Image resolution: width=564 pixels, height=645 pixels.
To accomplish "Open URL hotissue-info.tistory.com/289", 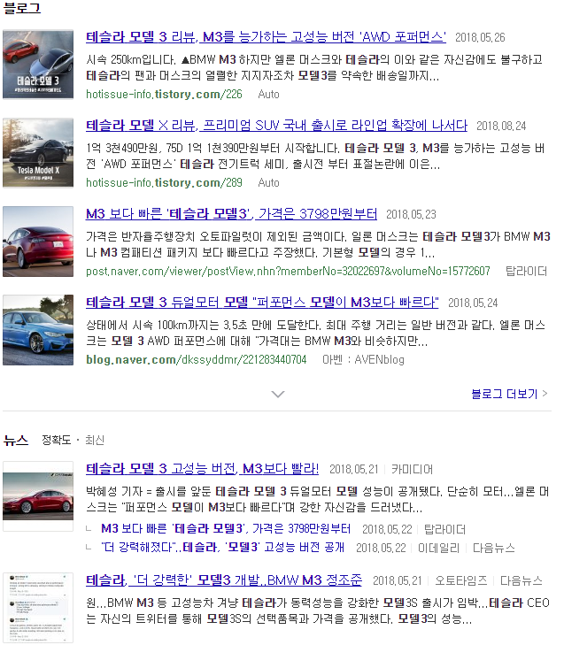I will click(x=164, y=182).
